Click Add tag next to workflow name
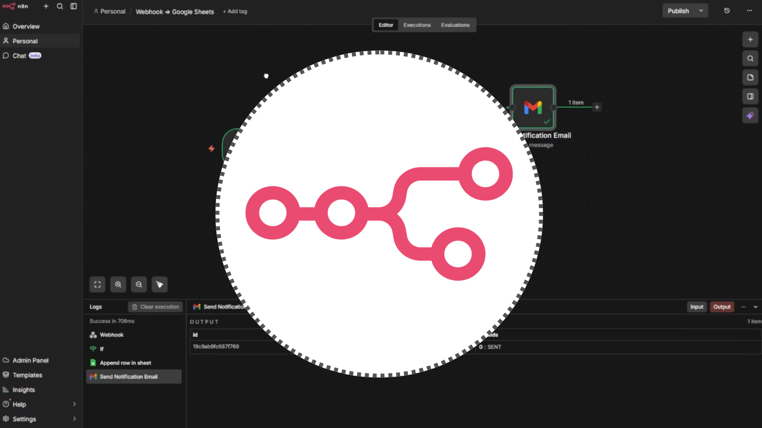Viewport: 762px width, 428px height. [x=235, y=11]
